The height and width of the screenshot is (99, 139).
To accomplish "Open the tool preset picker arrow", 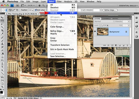I will pyautogui.click(x=6, y=10).
